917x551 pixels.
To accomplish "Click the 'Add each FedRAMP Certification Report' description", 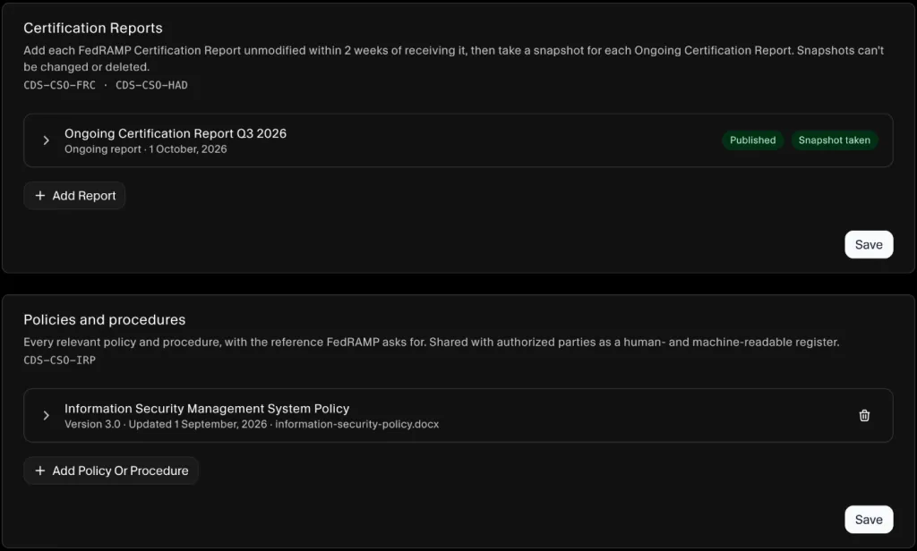I will (x=453, y=58).
